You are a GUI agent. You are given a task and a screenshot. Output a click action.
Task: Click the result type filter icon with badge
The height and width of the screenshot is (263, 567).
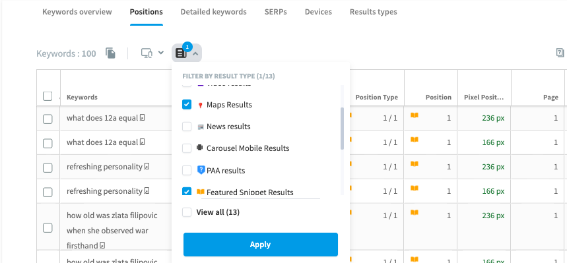tap(181, 53)
